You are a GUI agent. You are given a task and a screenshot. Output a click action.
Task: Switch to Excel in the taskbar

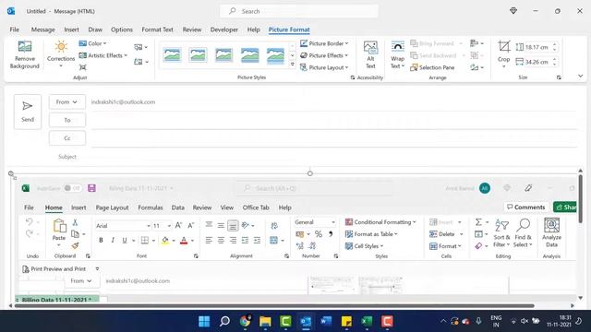367,322
